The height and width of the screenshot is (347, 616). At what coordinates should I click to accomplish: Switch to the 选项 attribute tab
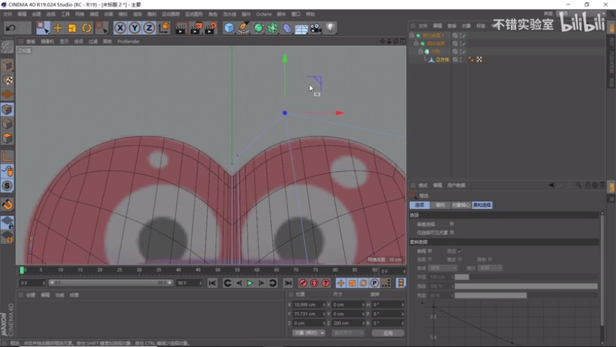(419, 205)
